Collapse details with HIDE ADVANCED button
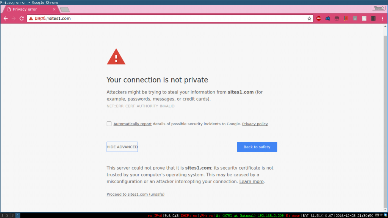Image resolution: width=388 pixels, height=218 pixels. point(122,147)
